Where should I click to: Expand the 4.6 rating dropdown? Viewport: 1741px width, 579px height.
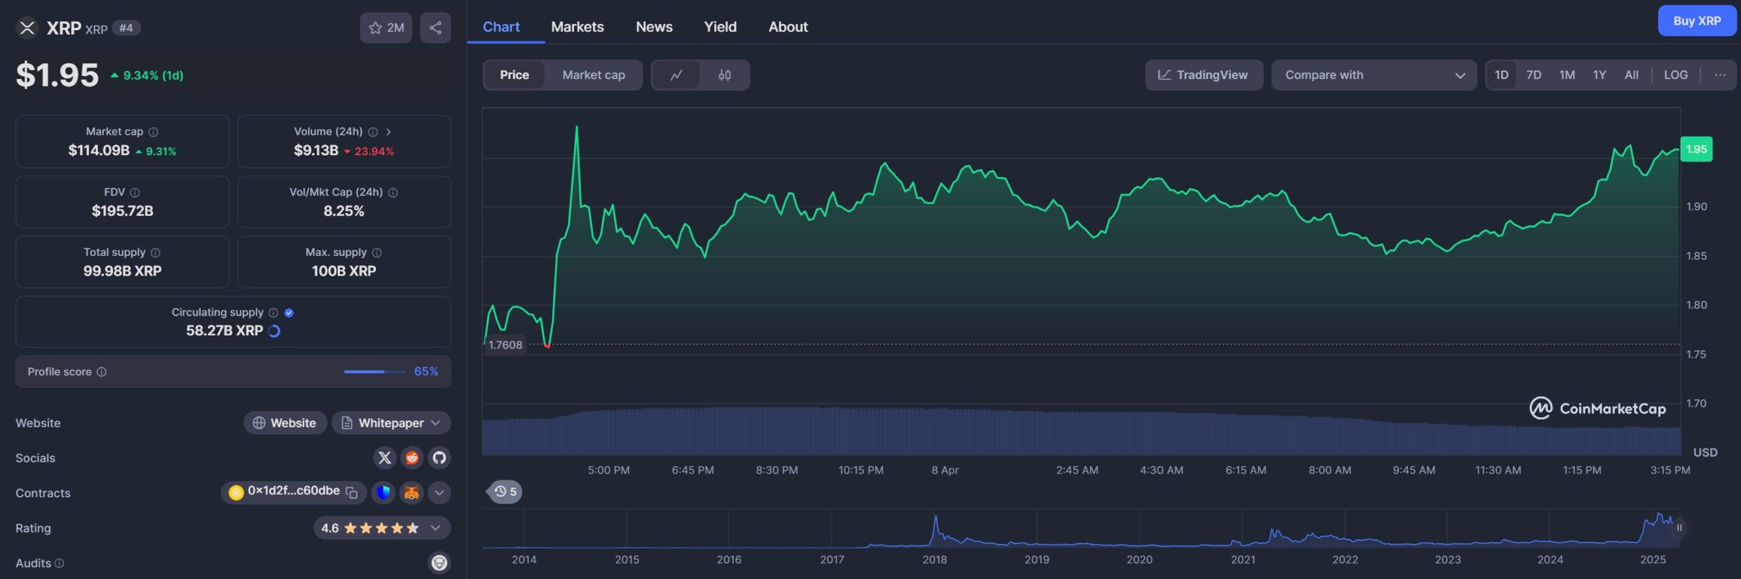point(435,528)
